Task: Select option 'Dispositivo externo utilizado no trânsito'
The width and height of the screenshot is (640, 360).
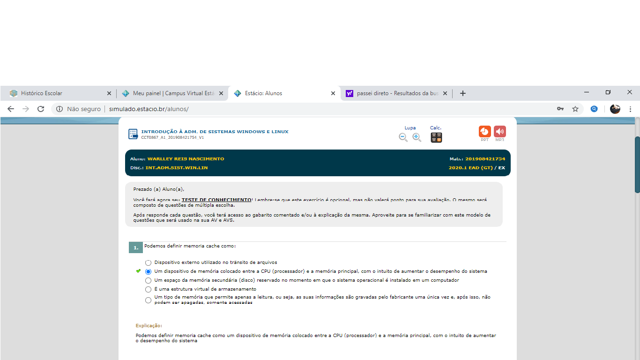Action: 149,263
